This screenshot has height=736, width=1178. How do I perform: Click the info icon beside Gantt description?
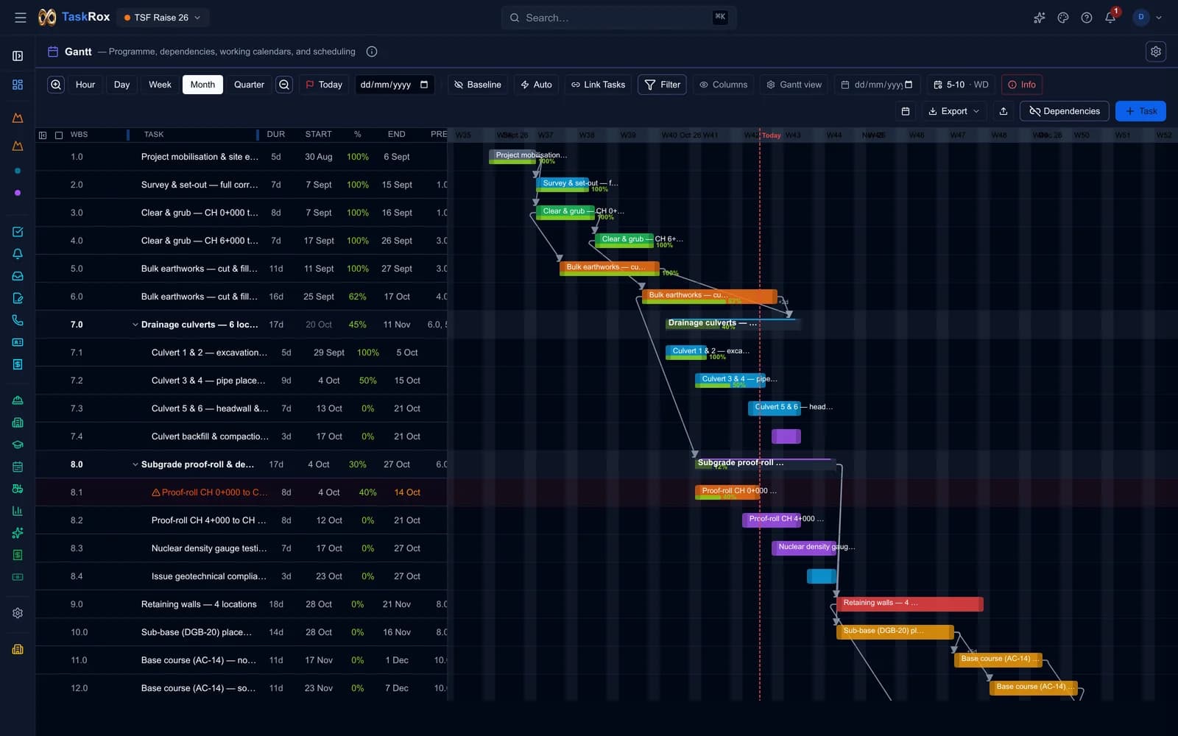pyautogui.click(x=372, y=52)
